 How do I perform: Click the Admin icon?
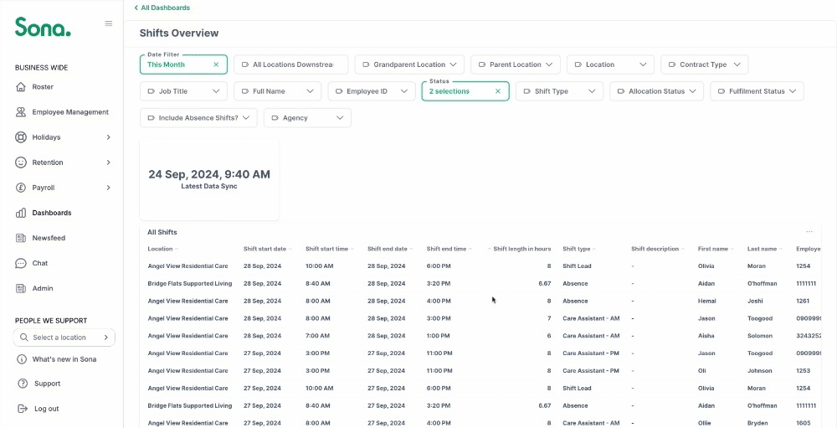[21, 288]
